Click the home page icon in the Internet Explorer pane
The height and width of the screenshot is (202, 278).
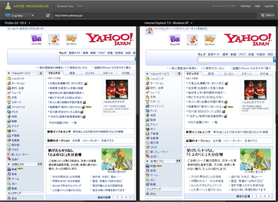pyautogui.click(x=149, y=31)
